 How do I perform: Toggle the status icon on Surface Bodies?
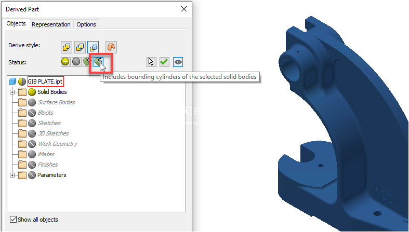[32, 102]
